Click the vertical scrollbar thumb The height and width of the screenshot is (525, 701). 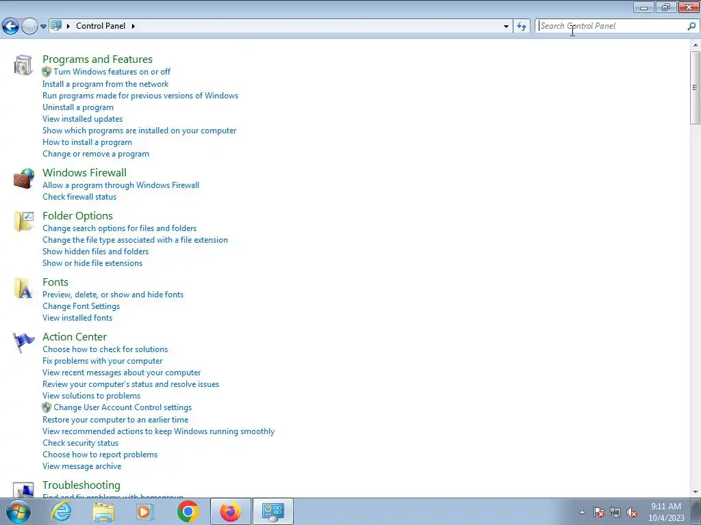695,87
